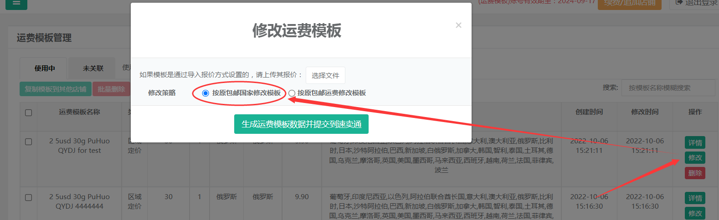Viewport: 719px width, 220px height.
Task: Click the 9.90 price cell
Action: point(302,197)
